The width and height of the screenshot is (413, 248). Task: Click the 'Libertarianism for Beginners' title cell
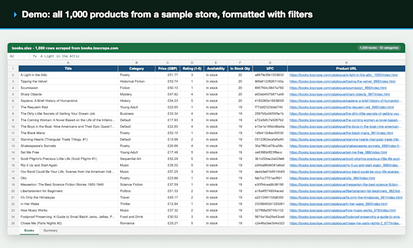(68, 191)
